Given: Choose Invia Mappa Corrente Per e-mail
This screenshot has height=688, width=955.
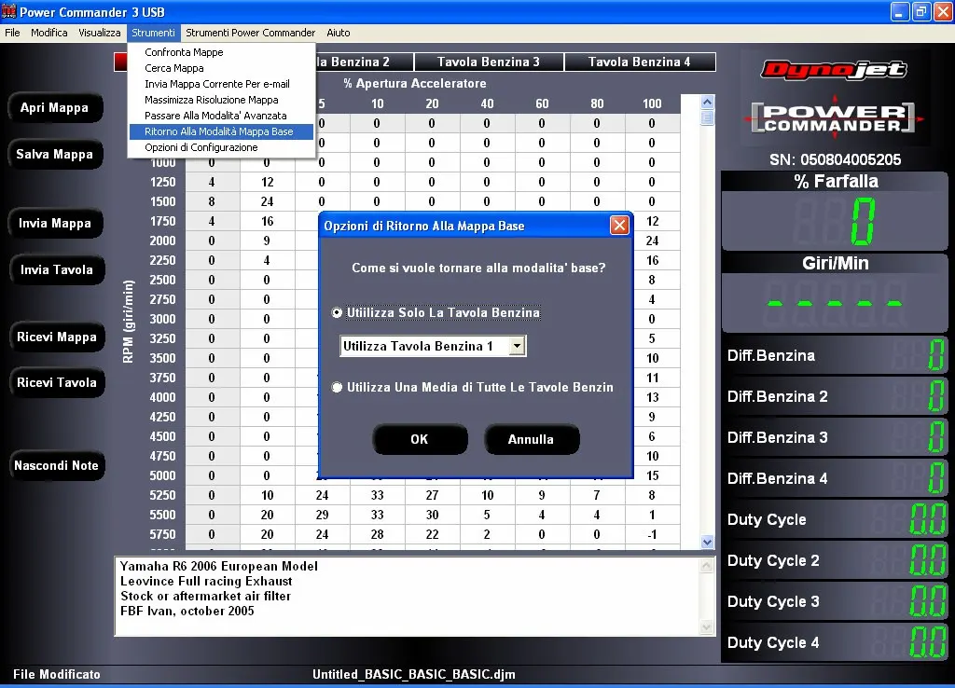Looking at the screenshot, I should tap(221, 84).
